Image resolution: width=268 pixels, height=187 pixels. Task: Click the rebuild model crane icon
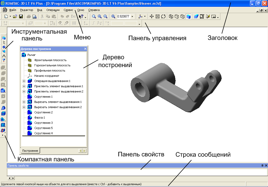(202, 16)
